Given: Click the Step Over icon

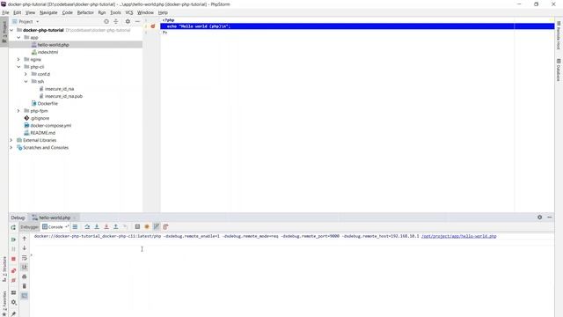Looking at the screenshot, I should pos(87,227).
